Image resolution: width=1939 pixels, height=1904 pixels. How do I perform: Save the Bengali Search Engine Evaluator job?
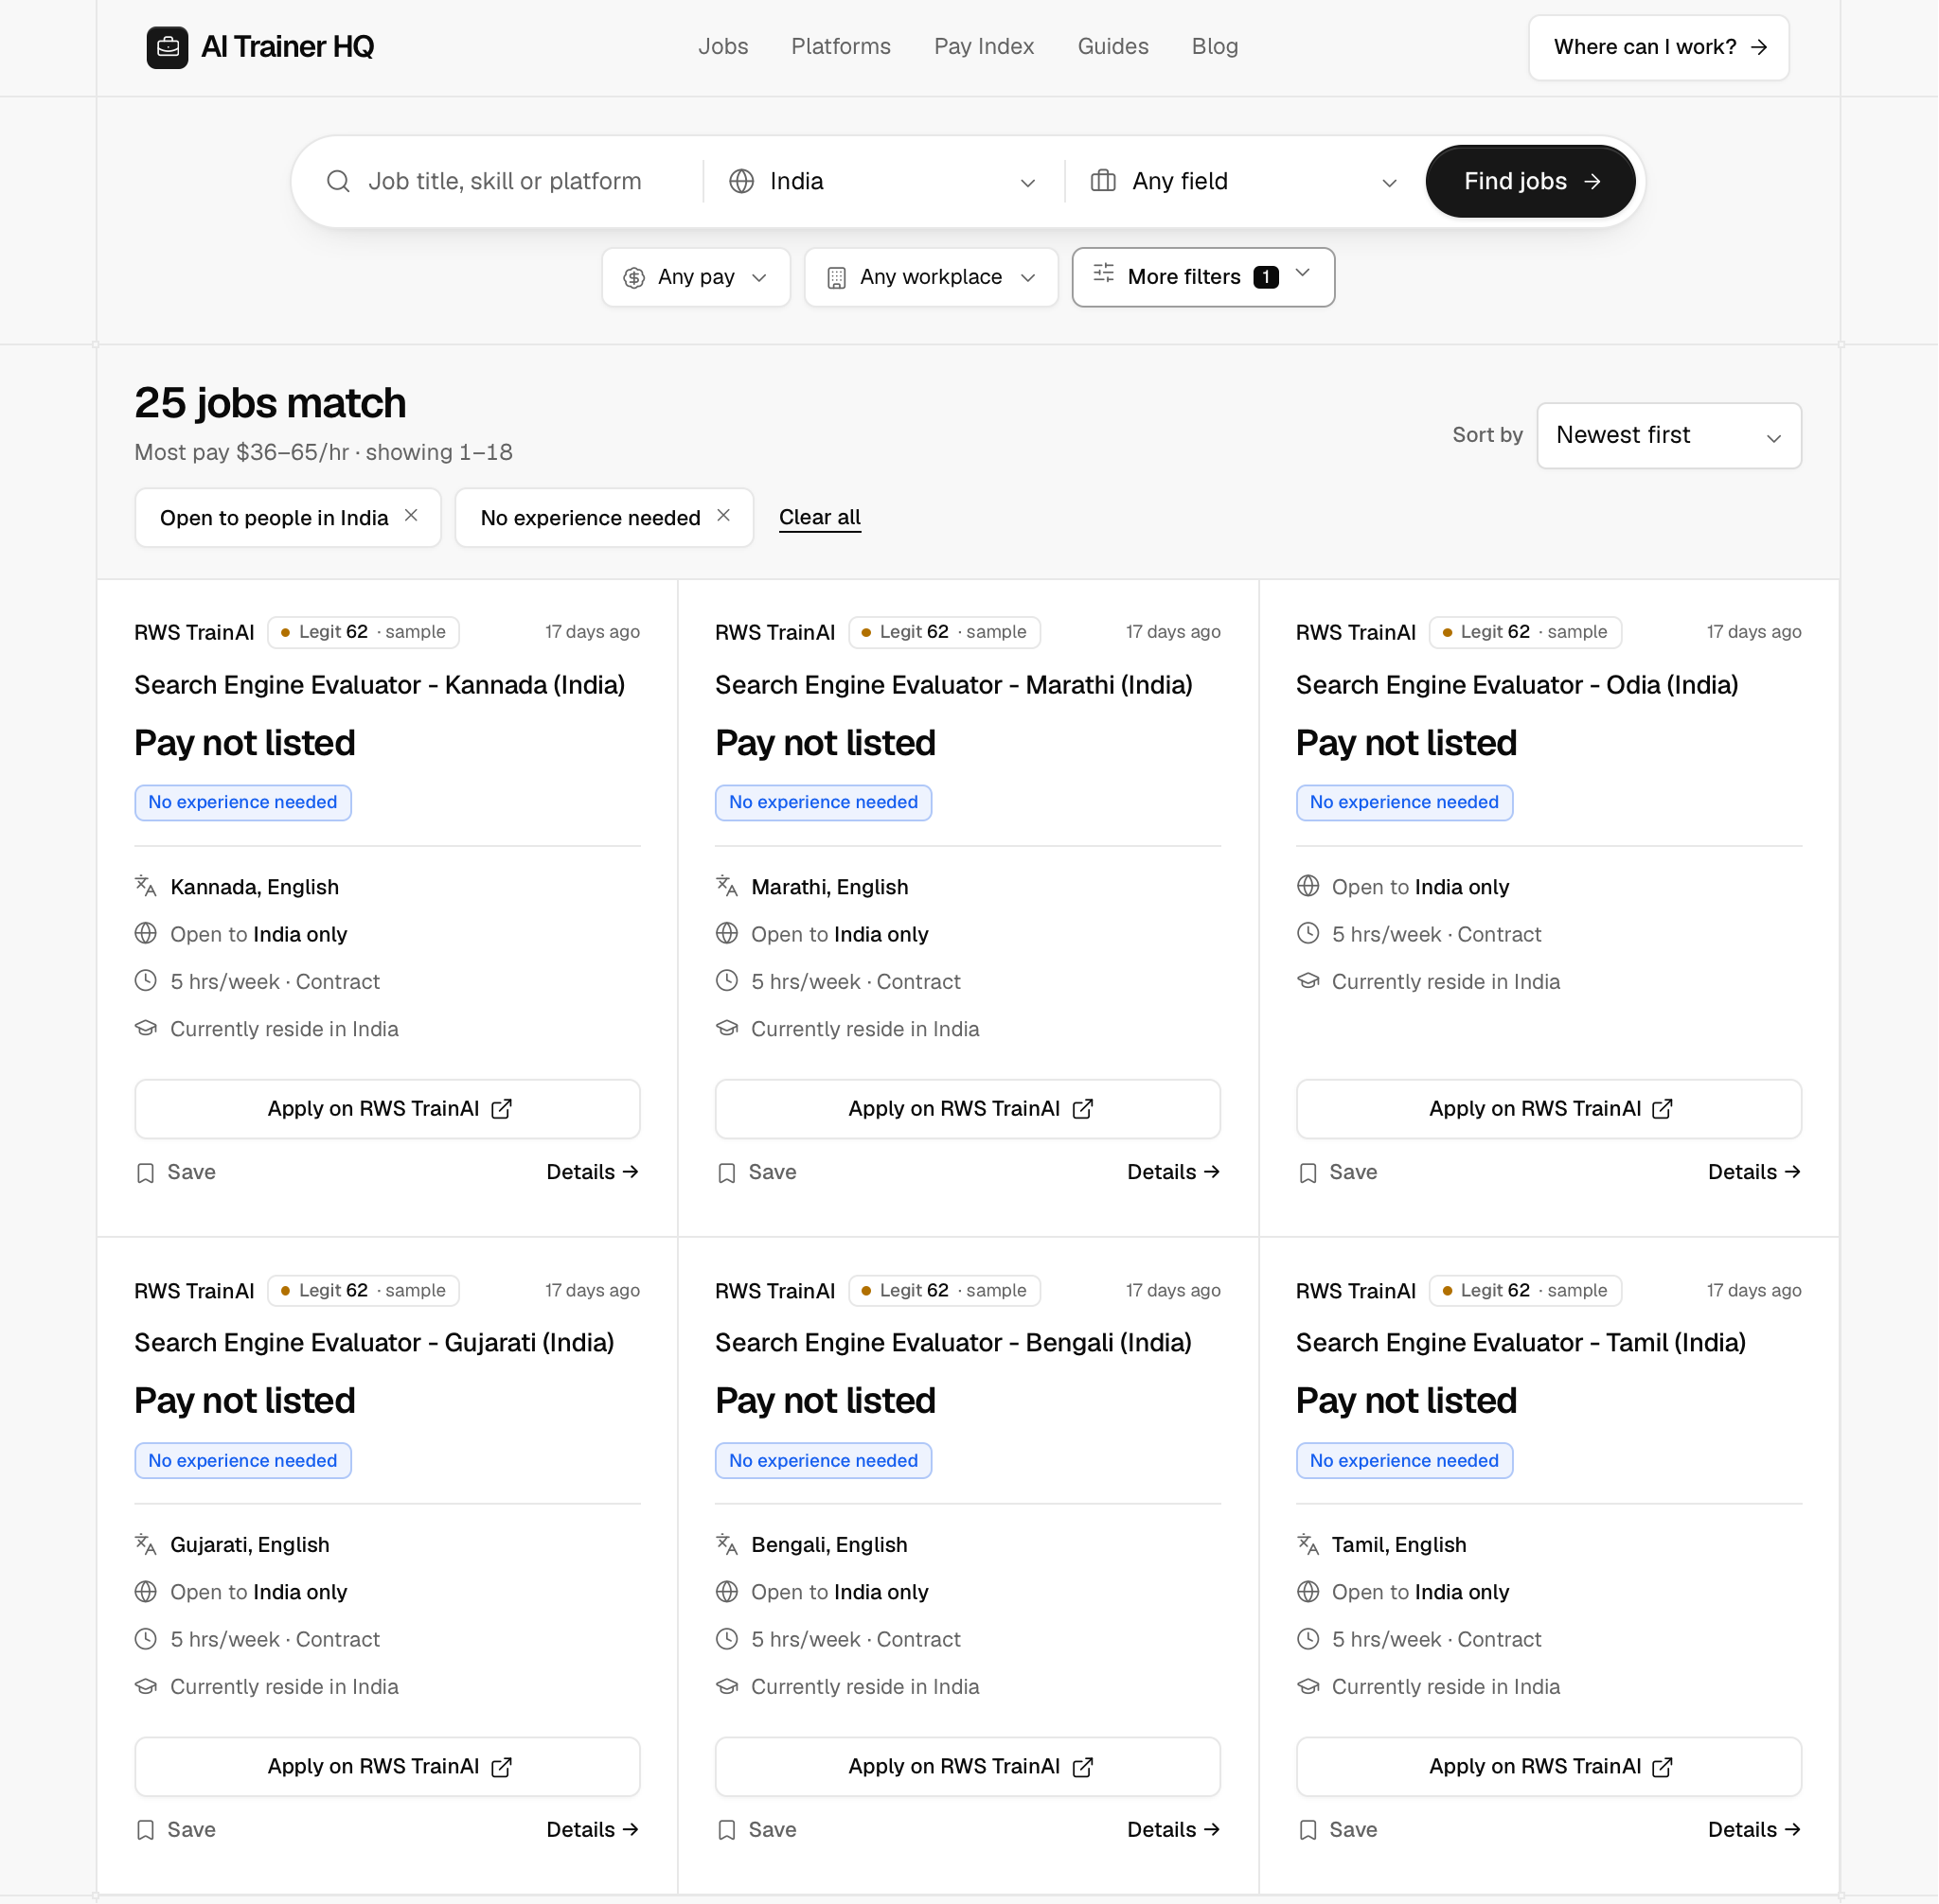pyautogui.click(x=757, y=1830)
